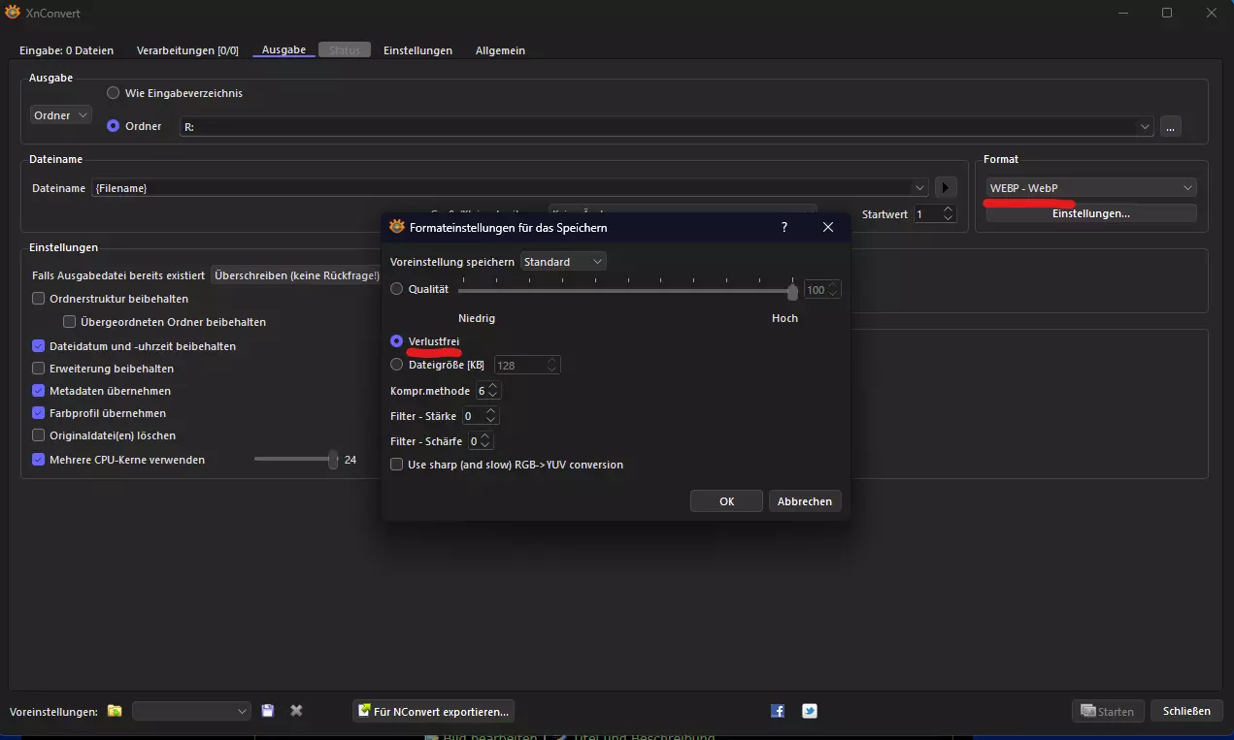Select the Ausgabe tab
Viewport: 1234px width, 740px height.
(x=283, y=49)
